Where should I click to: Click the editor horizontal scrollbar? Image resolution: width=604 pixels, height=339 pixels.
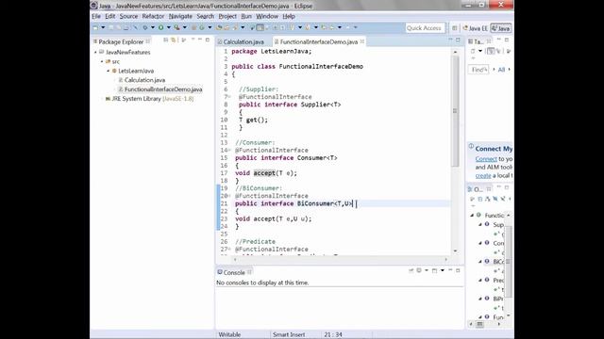[x=341, y=260]
